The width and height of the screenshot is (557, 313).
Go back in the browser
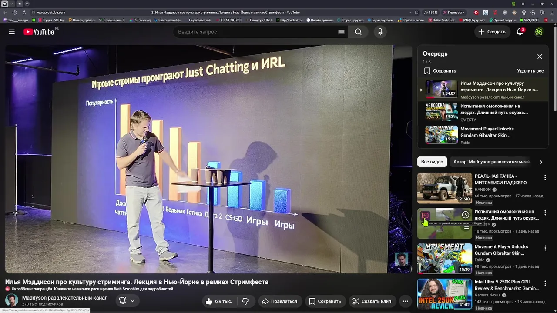[5, 13]
